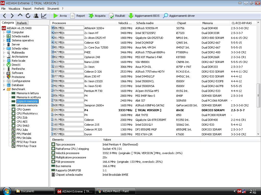
Task: Expand the Computer tree node
Action: (4, 32)
